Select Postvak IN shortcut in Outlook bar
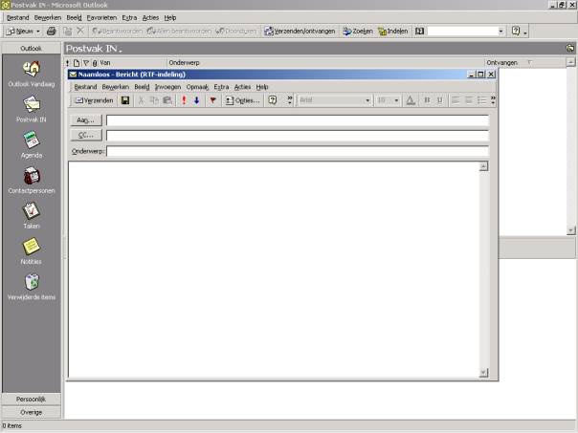 click(x=32, y=104)
